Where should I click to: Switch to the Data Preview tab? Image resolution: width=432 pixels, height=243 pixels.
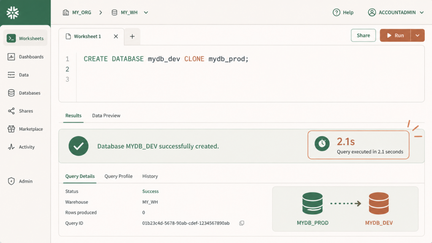tap(106, 116)
